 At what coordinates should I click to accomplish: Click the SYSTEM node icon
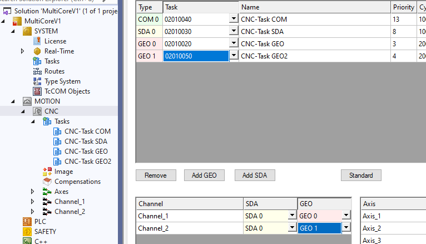pyautogui.click(x=27, y=31)
